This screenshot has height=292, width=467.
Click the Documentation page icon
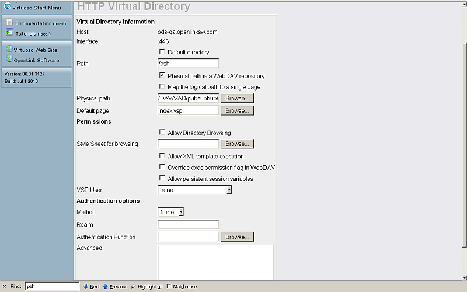pyautogui.click(x=9, y=23)
